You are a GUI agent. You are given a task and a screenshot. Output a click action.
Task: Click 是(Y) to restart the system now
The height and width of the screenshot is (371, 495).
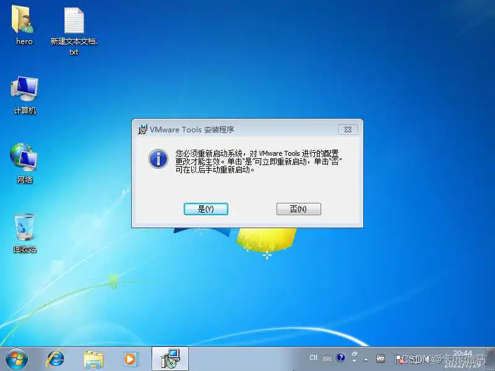pos(205,209)
